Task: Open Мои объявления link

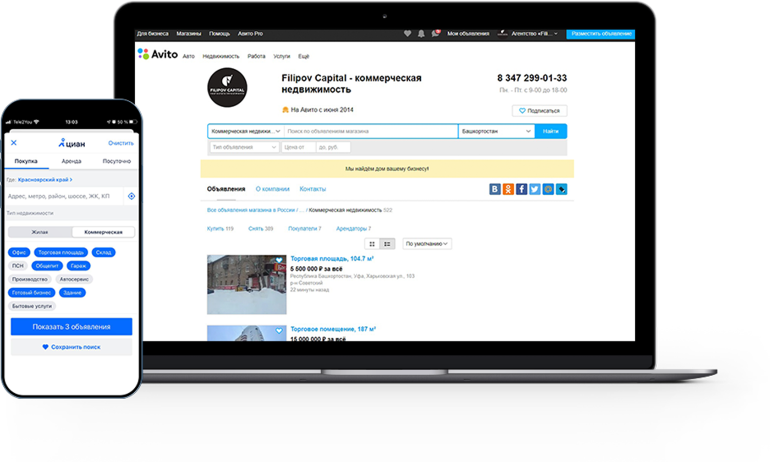Action: [468, 33]
